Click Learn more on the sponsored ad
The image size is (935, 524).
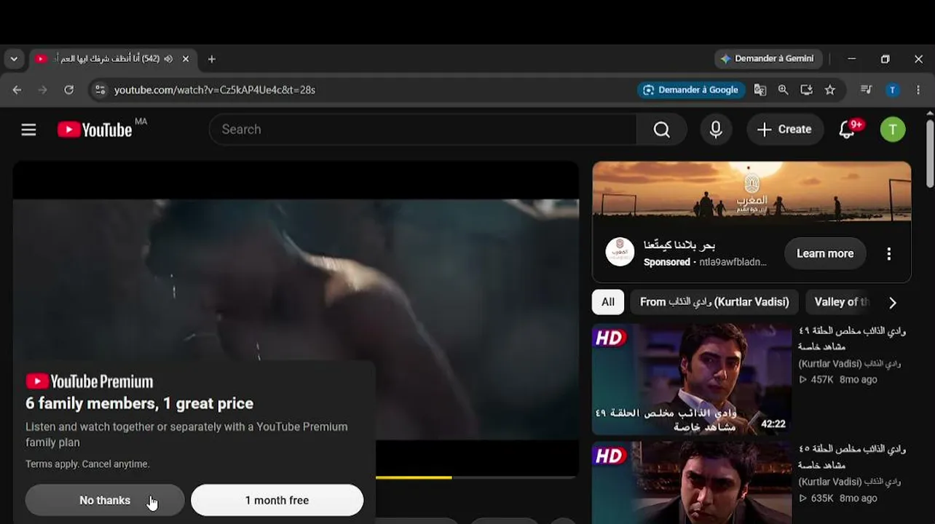click(825, 253)
